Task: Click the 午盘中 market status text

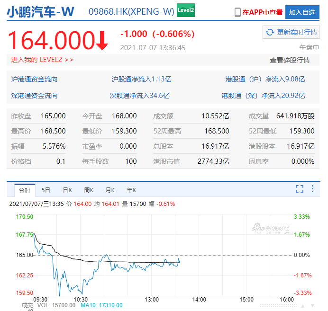Action: 309,47
